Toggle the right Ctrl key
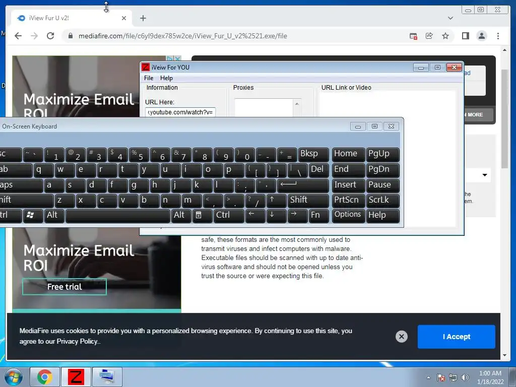Screen dimensions: 516x387 point(229,216)
